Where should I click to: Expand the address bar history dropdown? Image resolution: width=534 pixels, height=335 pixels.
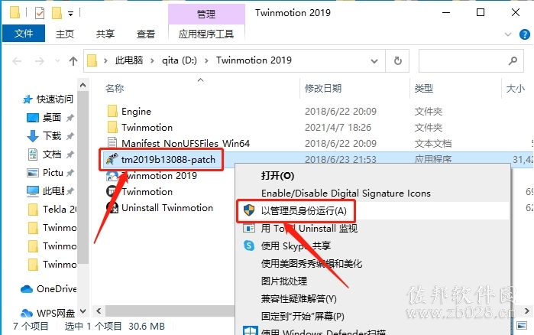[374, 61]
